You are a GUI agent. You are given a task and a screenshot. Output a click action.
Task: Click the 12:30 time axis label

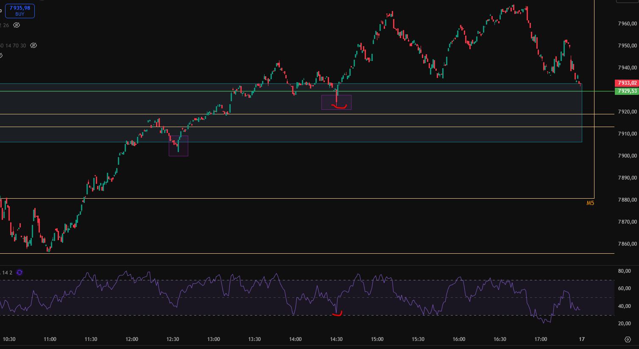coord(173,339)
